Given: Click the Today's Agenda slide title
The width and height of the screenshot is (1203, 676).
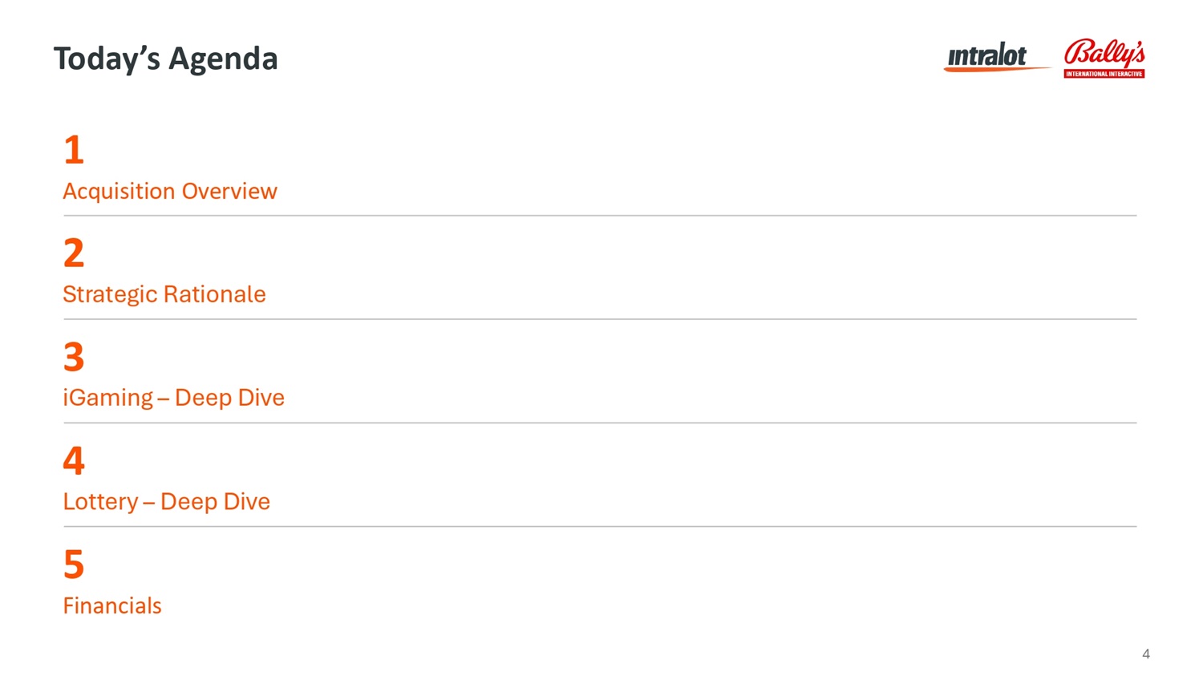Looking at the screenshot, I should (166, 59).
